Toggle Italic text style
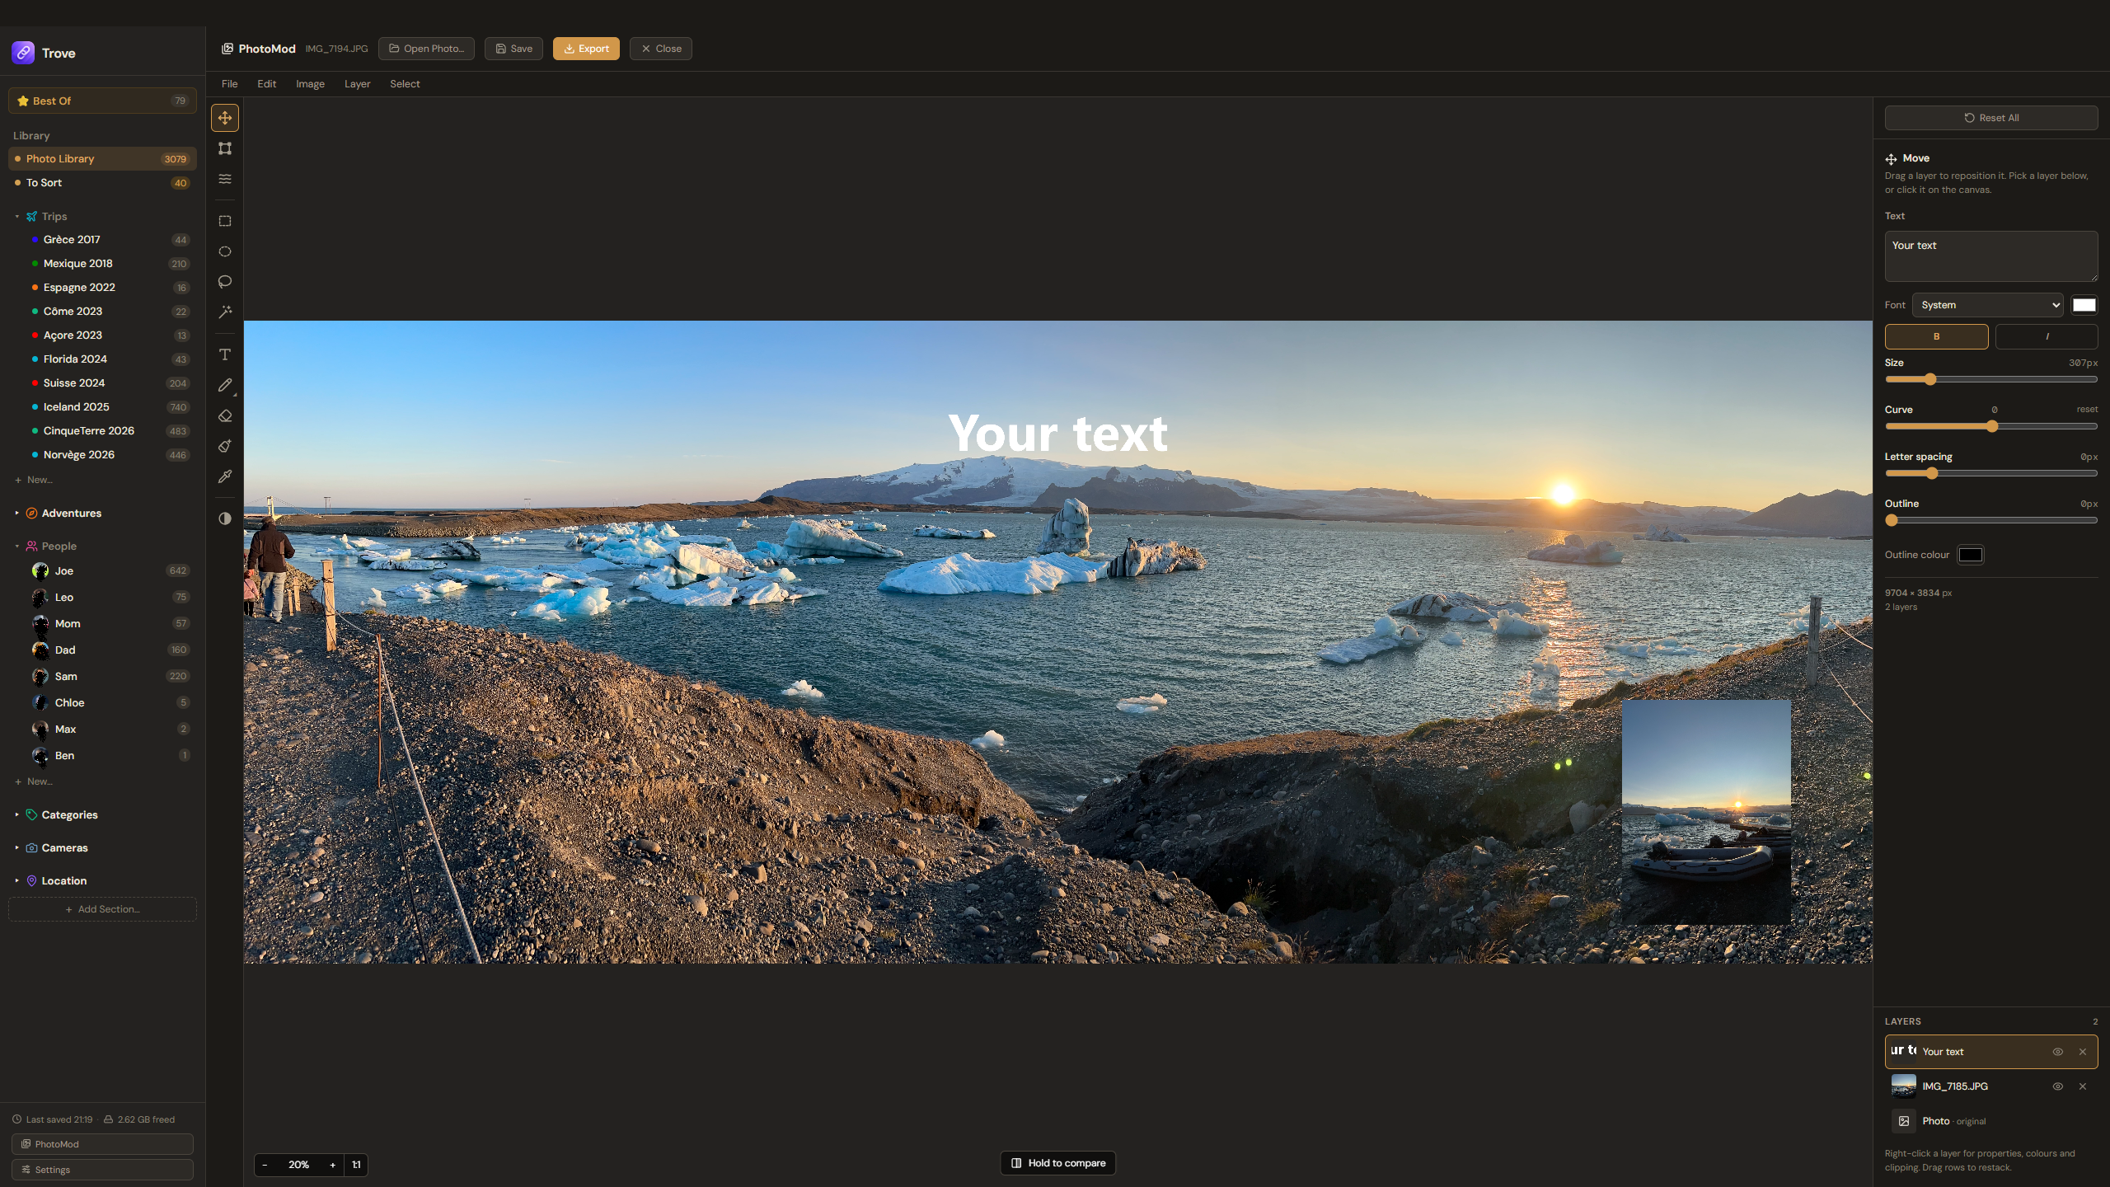 pos(2047,336)
